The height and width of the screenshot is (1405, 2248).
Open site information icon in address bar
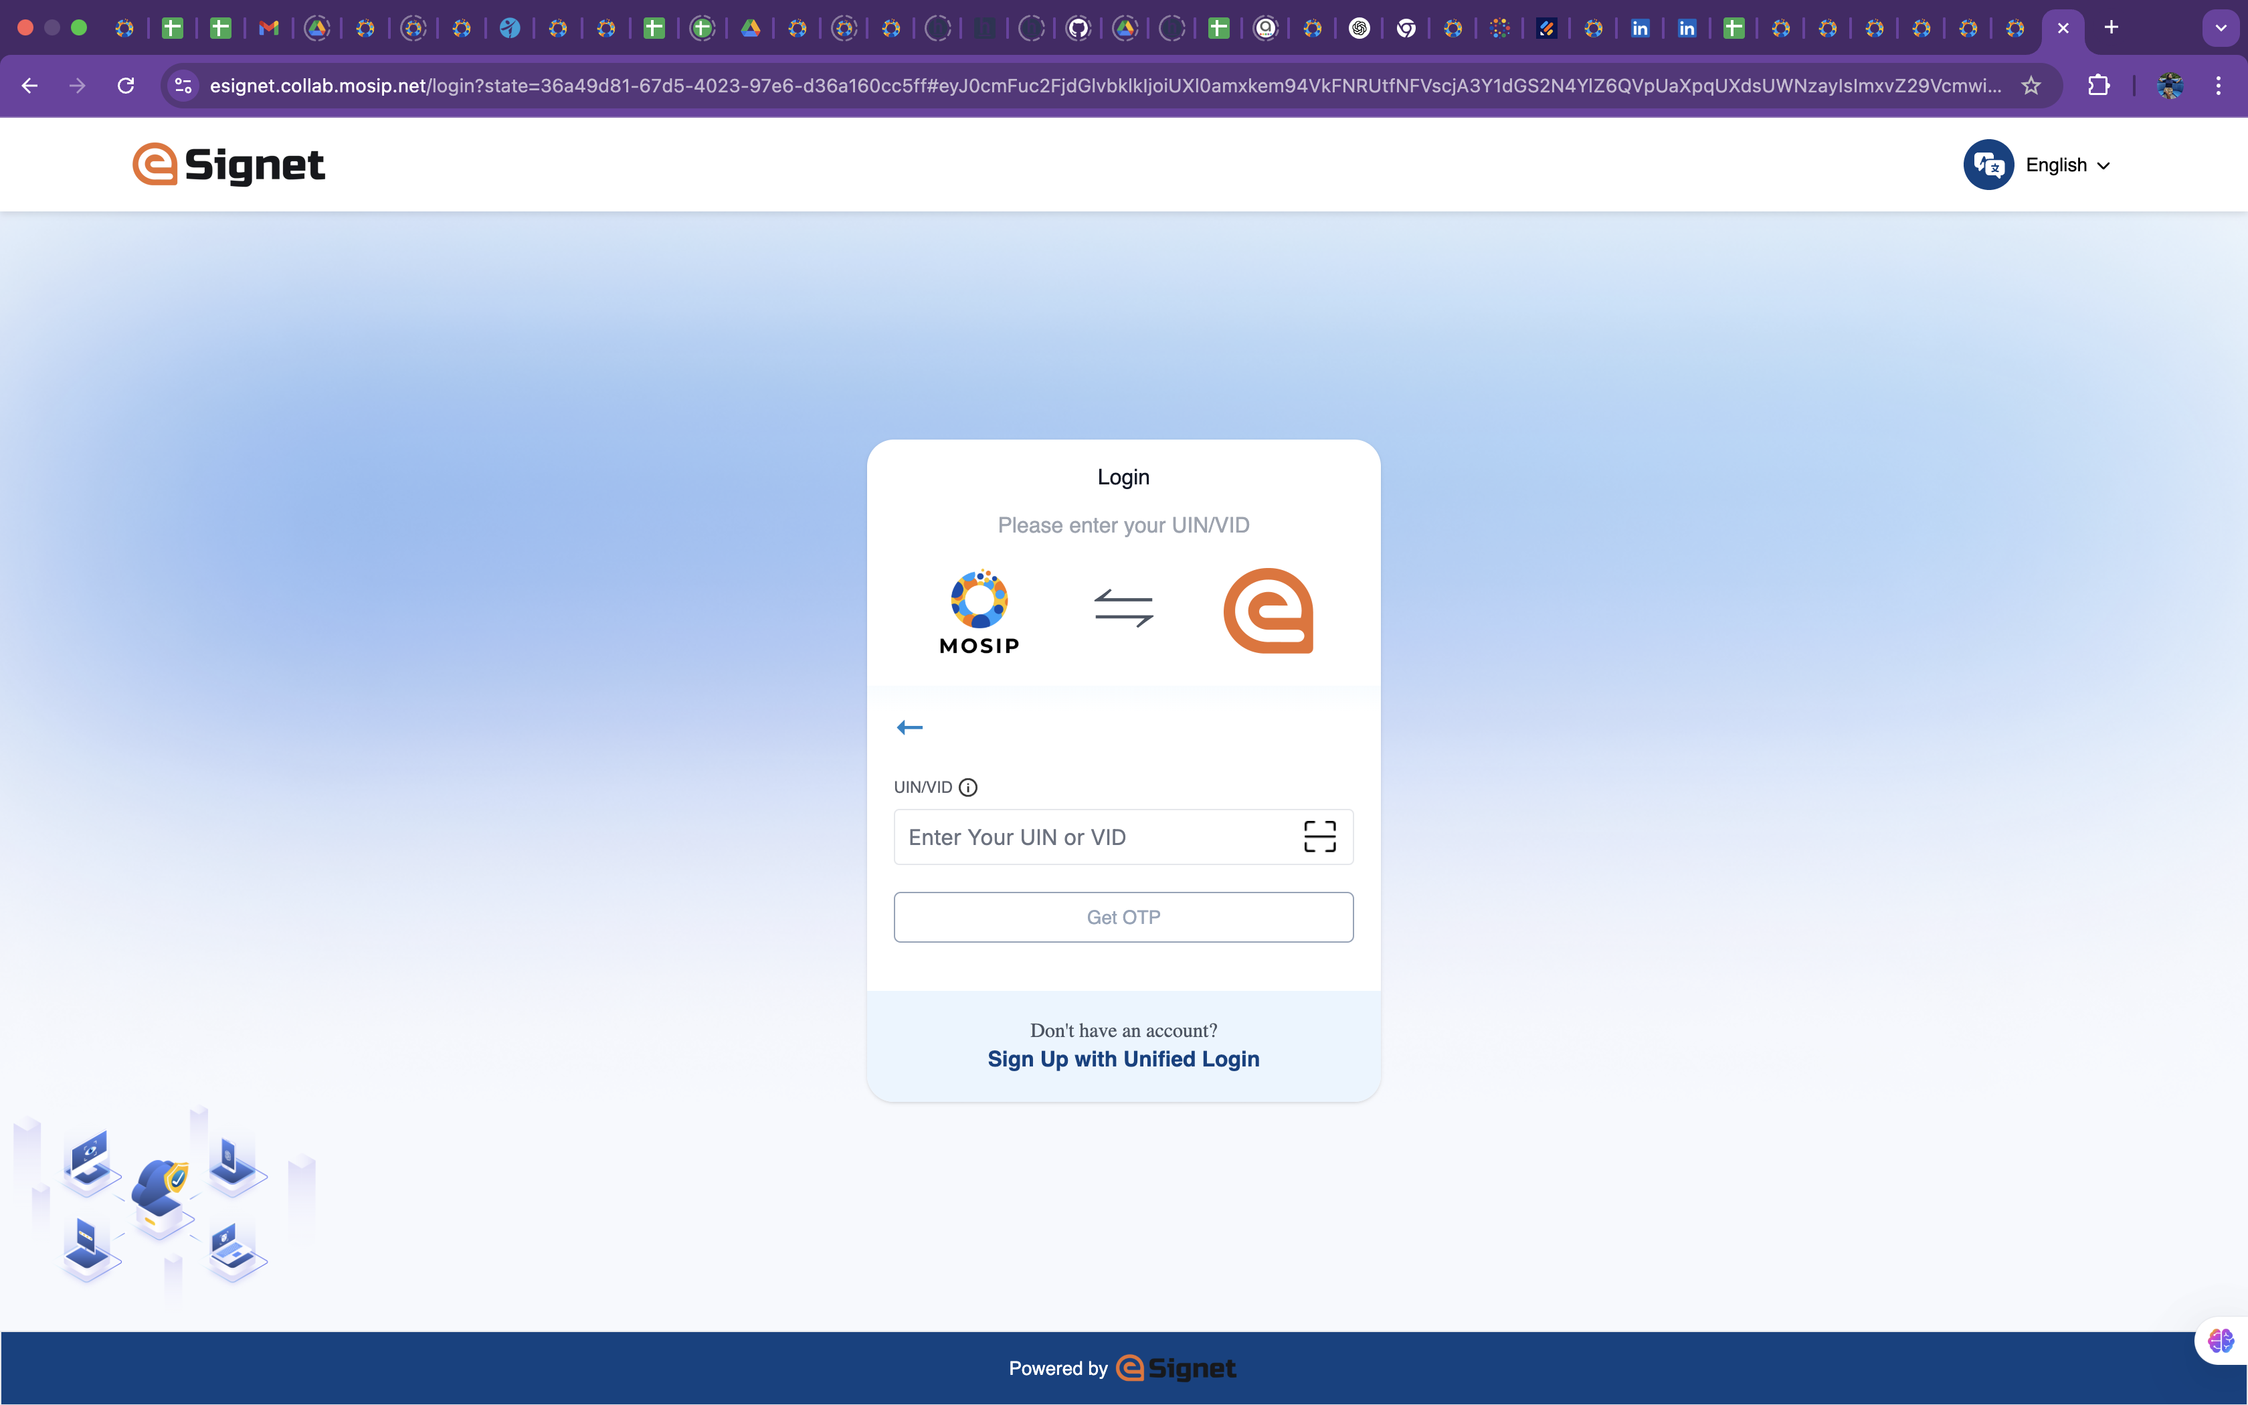[183, 86]
